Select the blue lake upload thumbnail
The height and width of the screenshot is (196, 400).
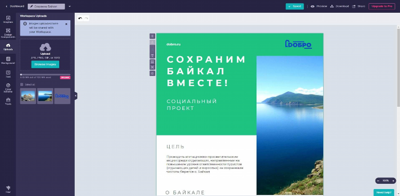[45, 96]
